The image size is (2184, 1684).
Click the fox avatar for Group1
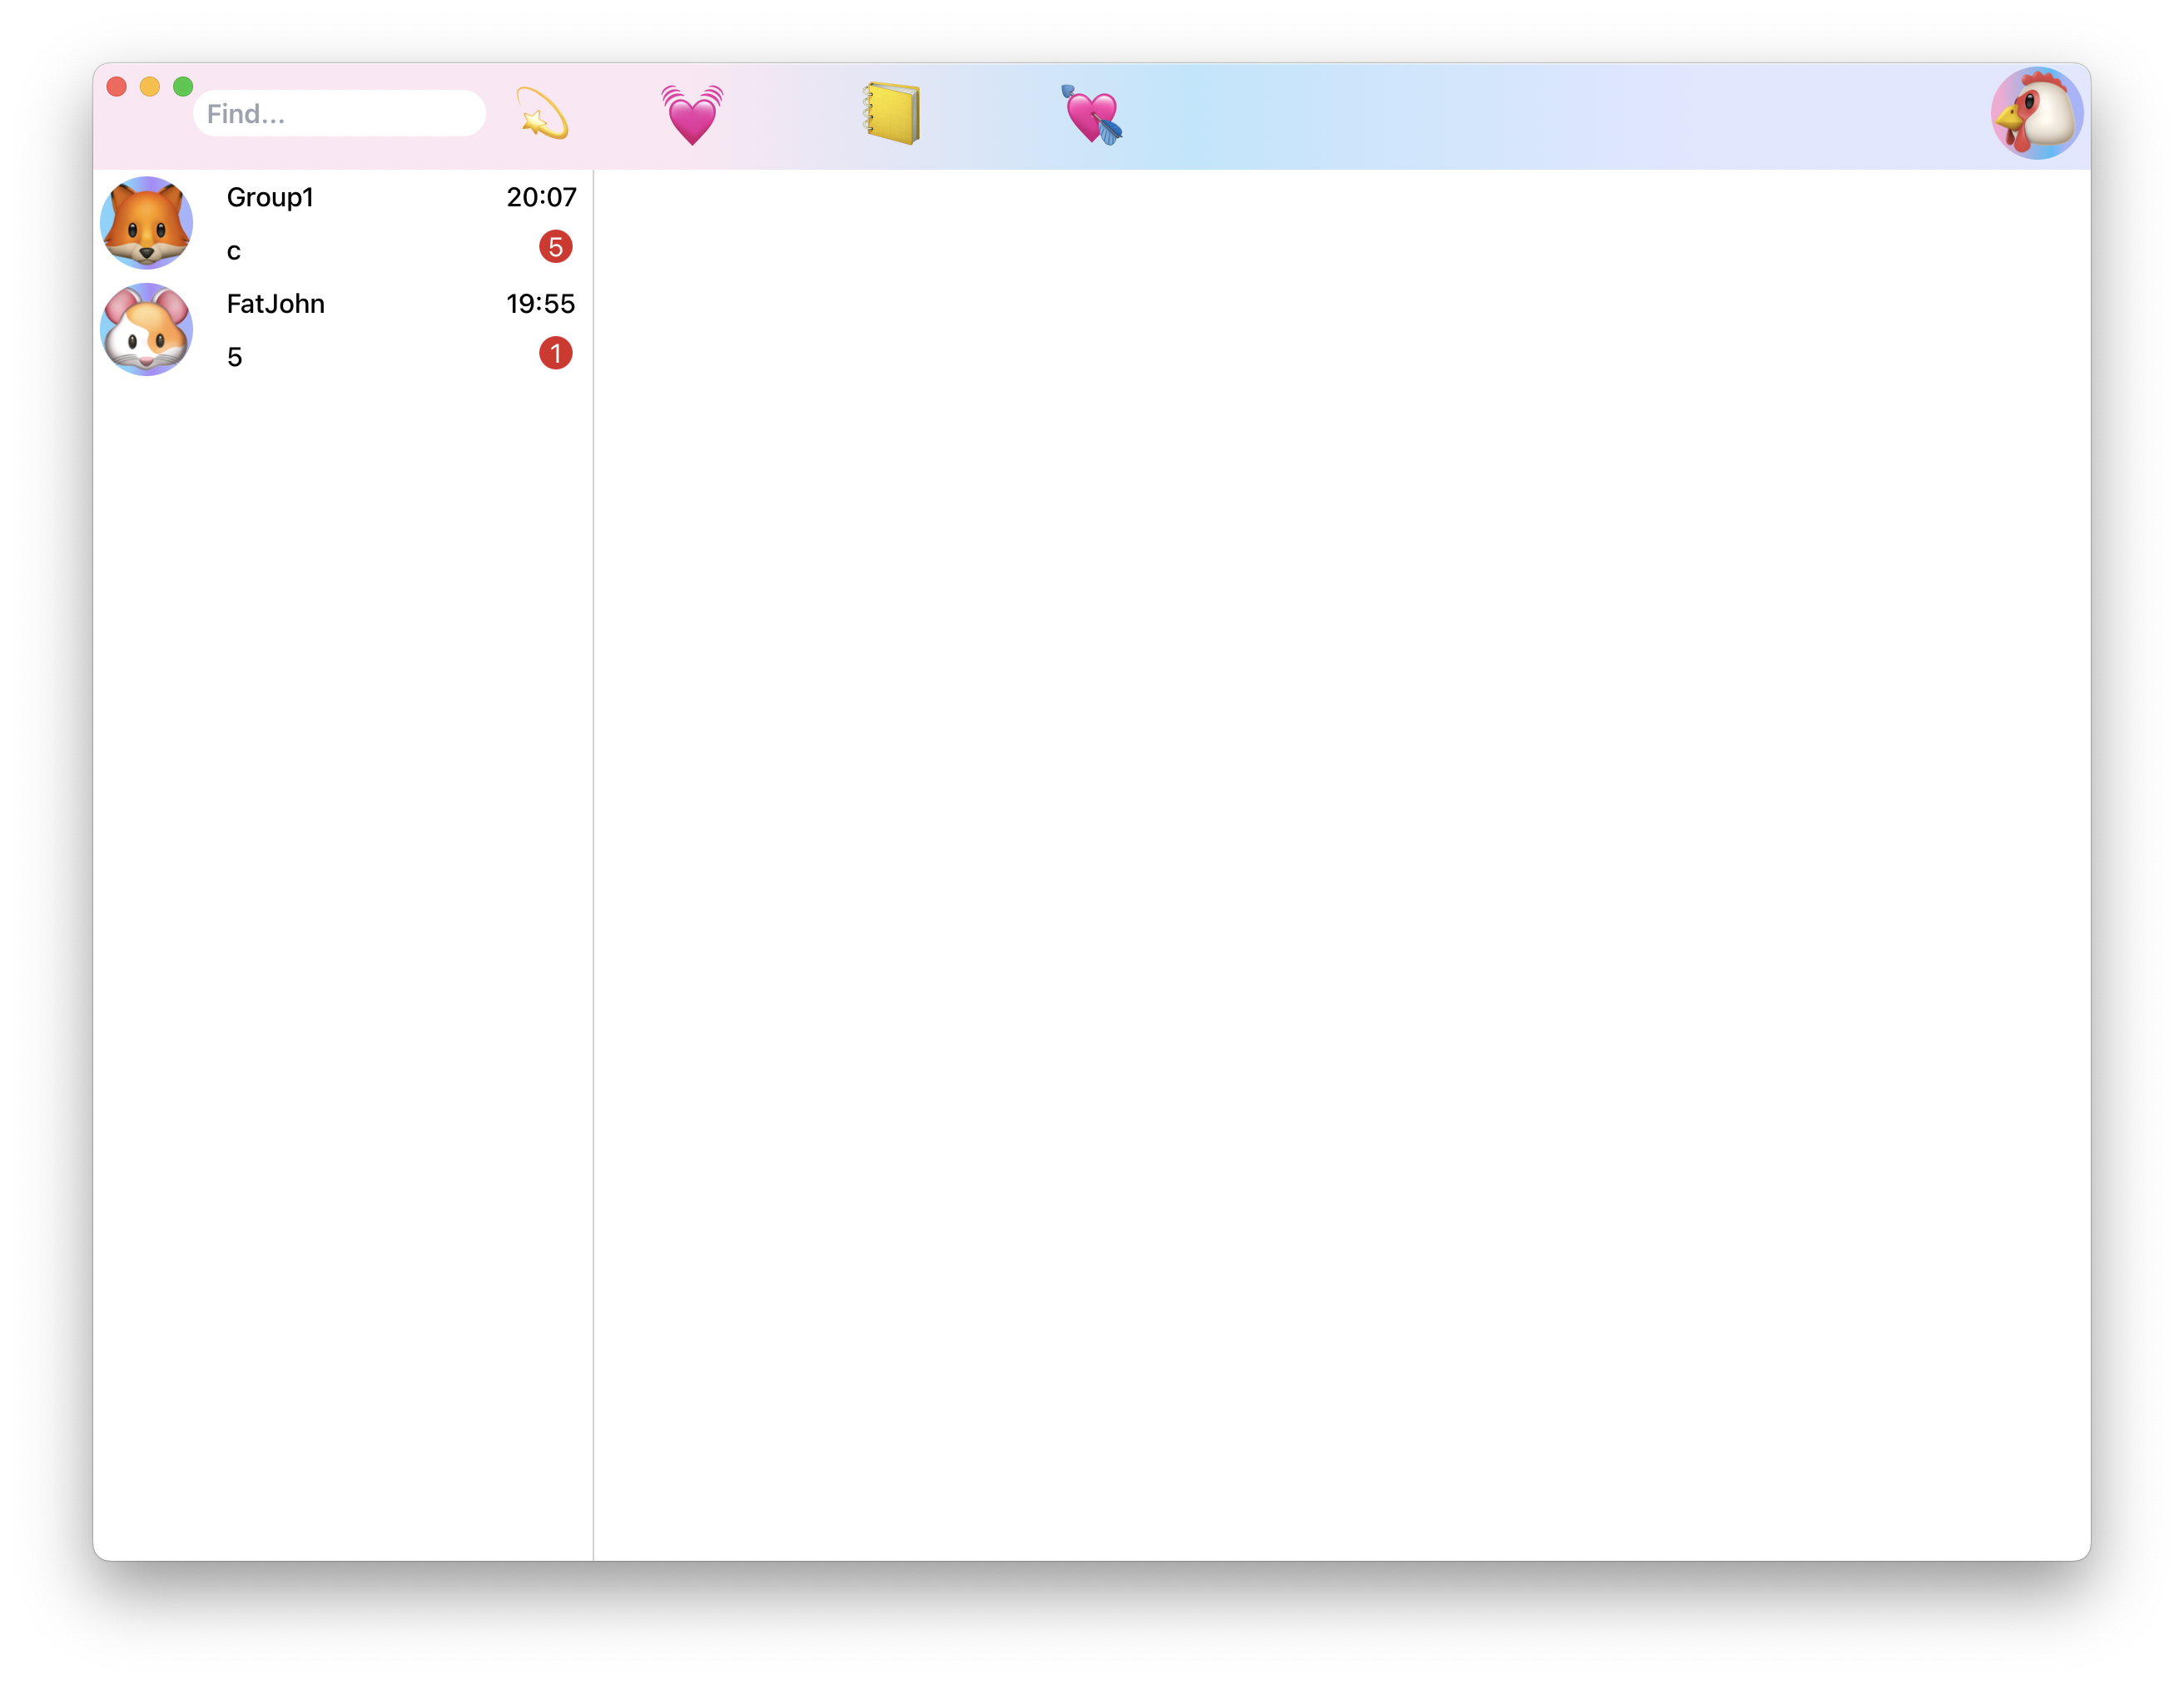(147, 223)
